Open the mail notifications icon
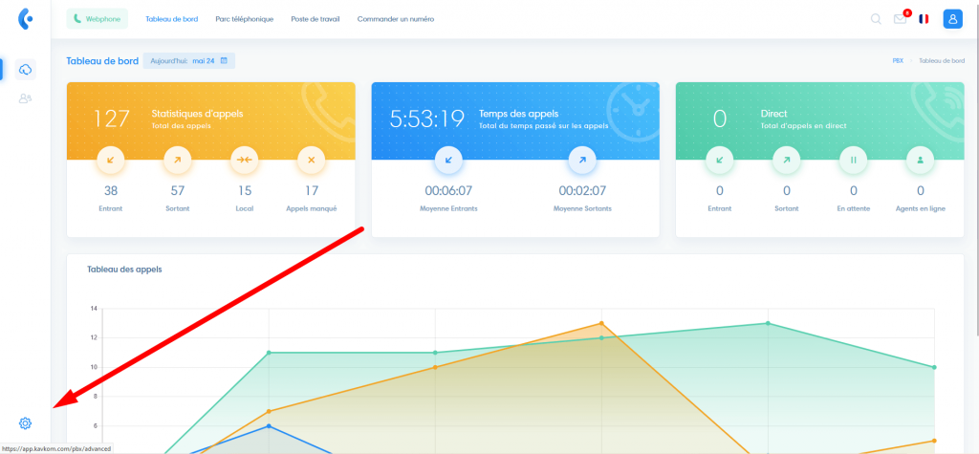979x454 pixels. pyautogui.click(x=900, y=19)
